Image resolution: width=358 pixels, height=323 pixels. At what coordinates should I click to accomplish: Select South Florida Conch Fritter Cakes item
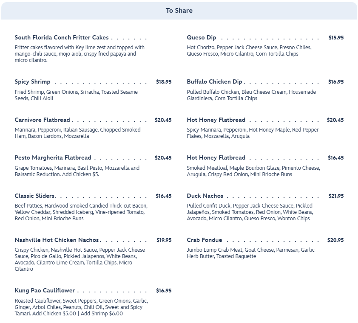tap(62, 38)
